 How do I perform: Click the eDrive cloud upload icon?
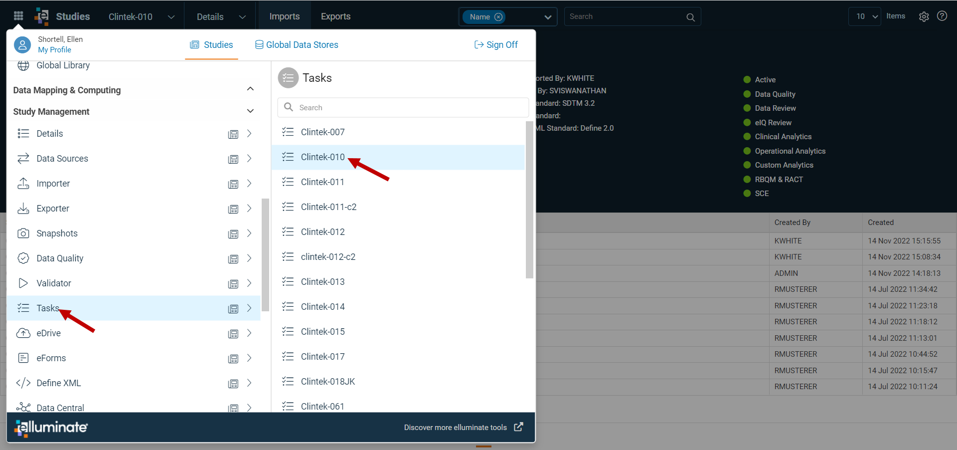[x=23, y=333]
